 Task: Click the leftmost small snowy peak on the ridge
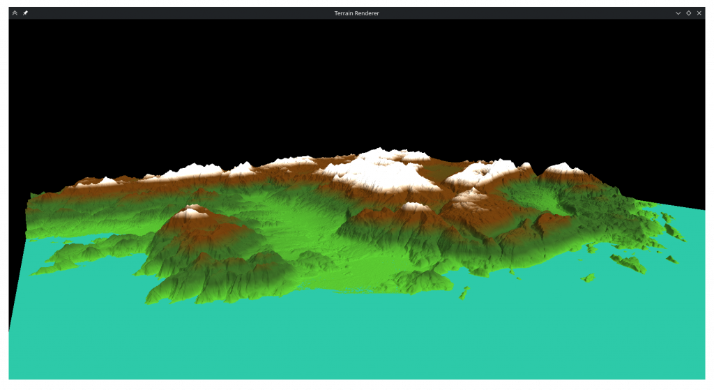(106, 181)
